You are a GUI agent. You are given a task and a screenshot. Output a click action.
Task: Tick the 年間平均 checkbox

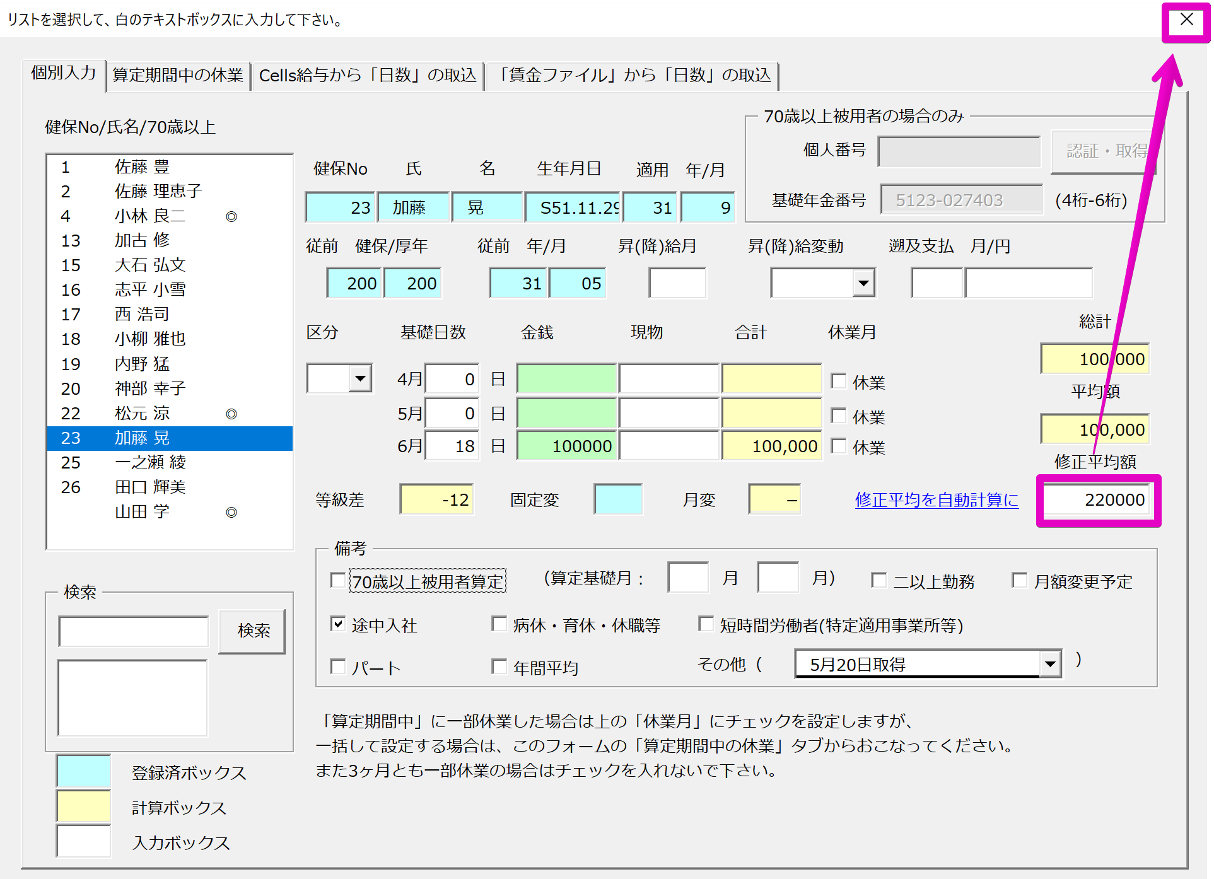499,667
